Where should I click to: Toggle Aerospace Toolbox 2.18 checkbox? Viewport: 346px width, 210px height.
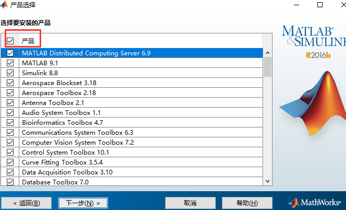(x=10, y=93)
